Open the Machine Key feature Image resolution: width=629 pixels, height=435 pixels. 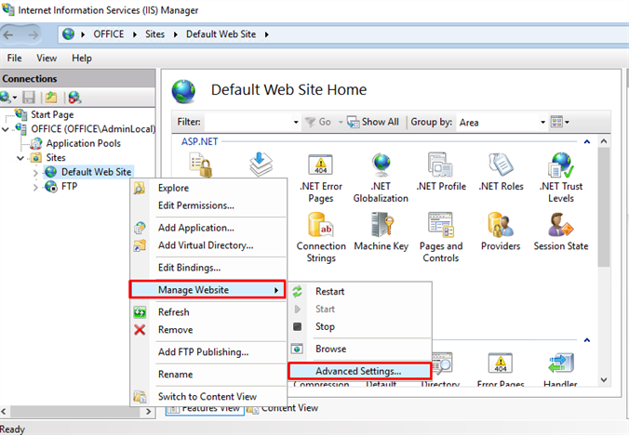pyautogui.click(x=381, y=232)
